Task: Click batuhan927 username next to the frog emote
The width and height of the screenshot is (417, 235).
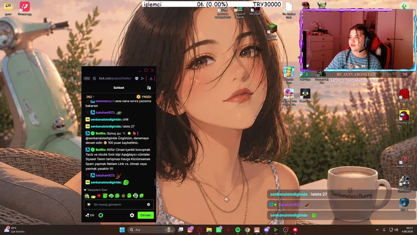Action: point(105,113)
